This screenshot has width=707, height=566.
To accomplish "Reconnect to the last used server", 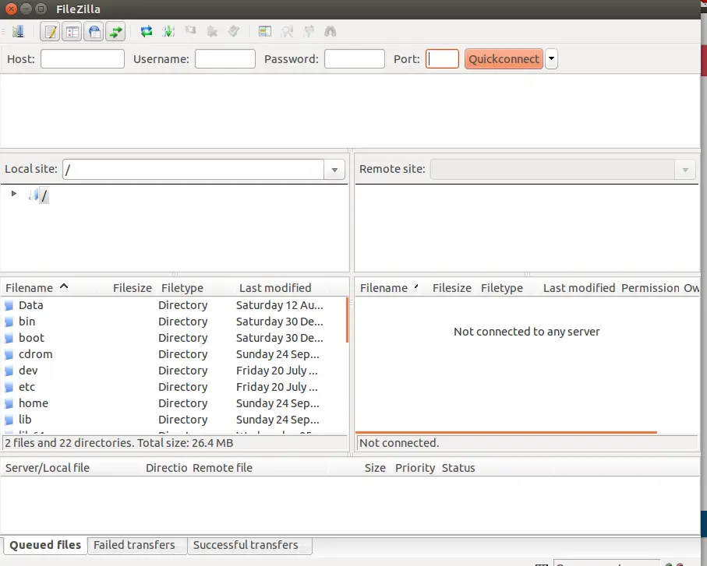I will coord(234,31).
